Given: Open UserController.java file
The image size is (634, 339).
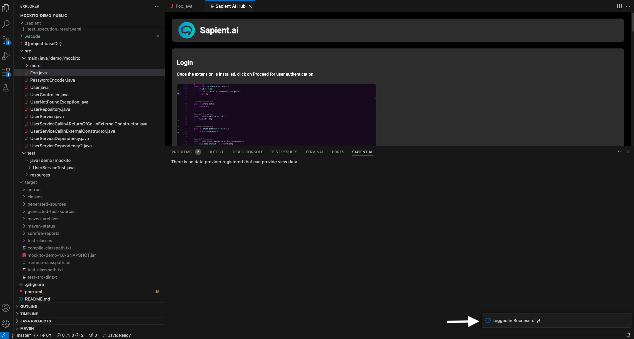Looking at the screenshot, I should coord(89,95).
